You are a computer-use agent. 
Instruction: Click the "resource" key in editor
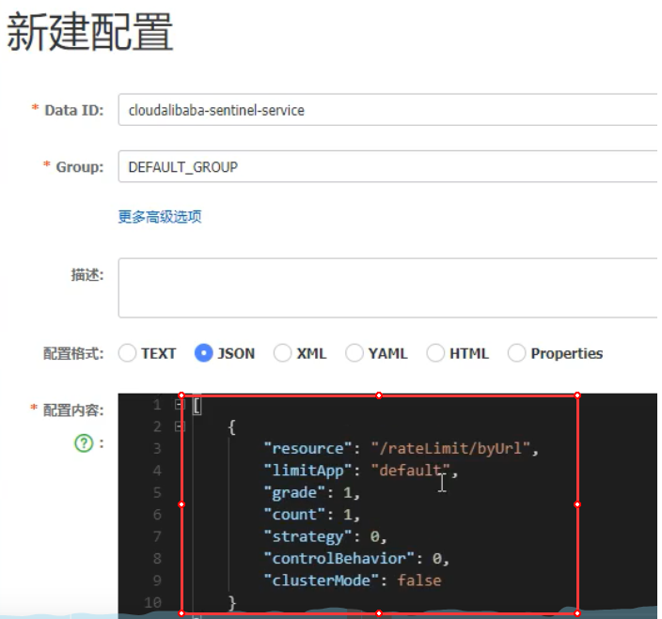click(x=307, y=448)
